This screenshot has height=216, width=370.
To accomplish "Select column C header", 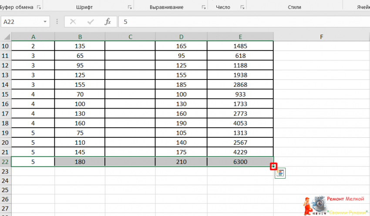I will click(x=130, y=37).
